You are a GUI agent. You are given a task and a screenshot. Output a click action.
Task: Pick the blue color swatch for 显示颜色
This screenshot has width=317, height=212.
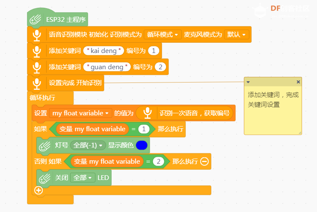click(142, 145)
